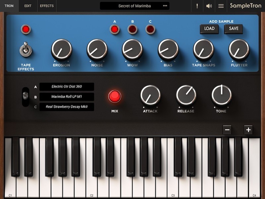The image size is (265, 199).
Task: Open the Marimba Roll LP M1 selector
Action: 67,97
